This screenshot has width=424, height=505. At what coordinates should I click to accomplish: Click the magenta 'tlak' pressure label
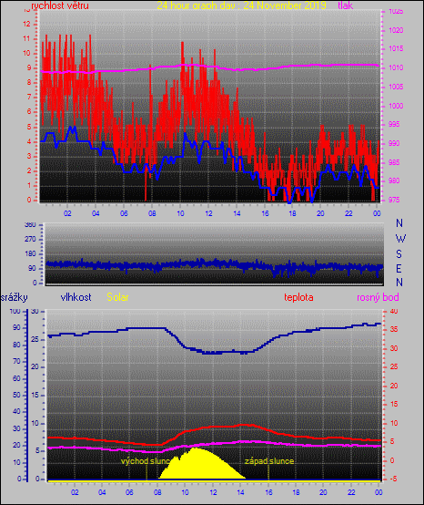click(346, 5)
